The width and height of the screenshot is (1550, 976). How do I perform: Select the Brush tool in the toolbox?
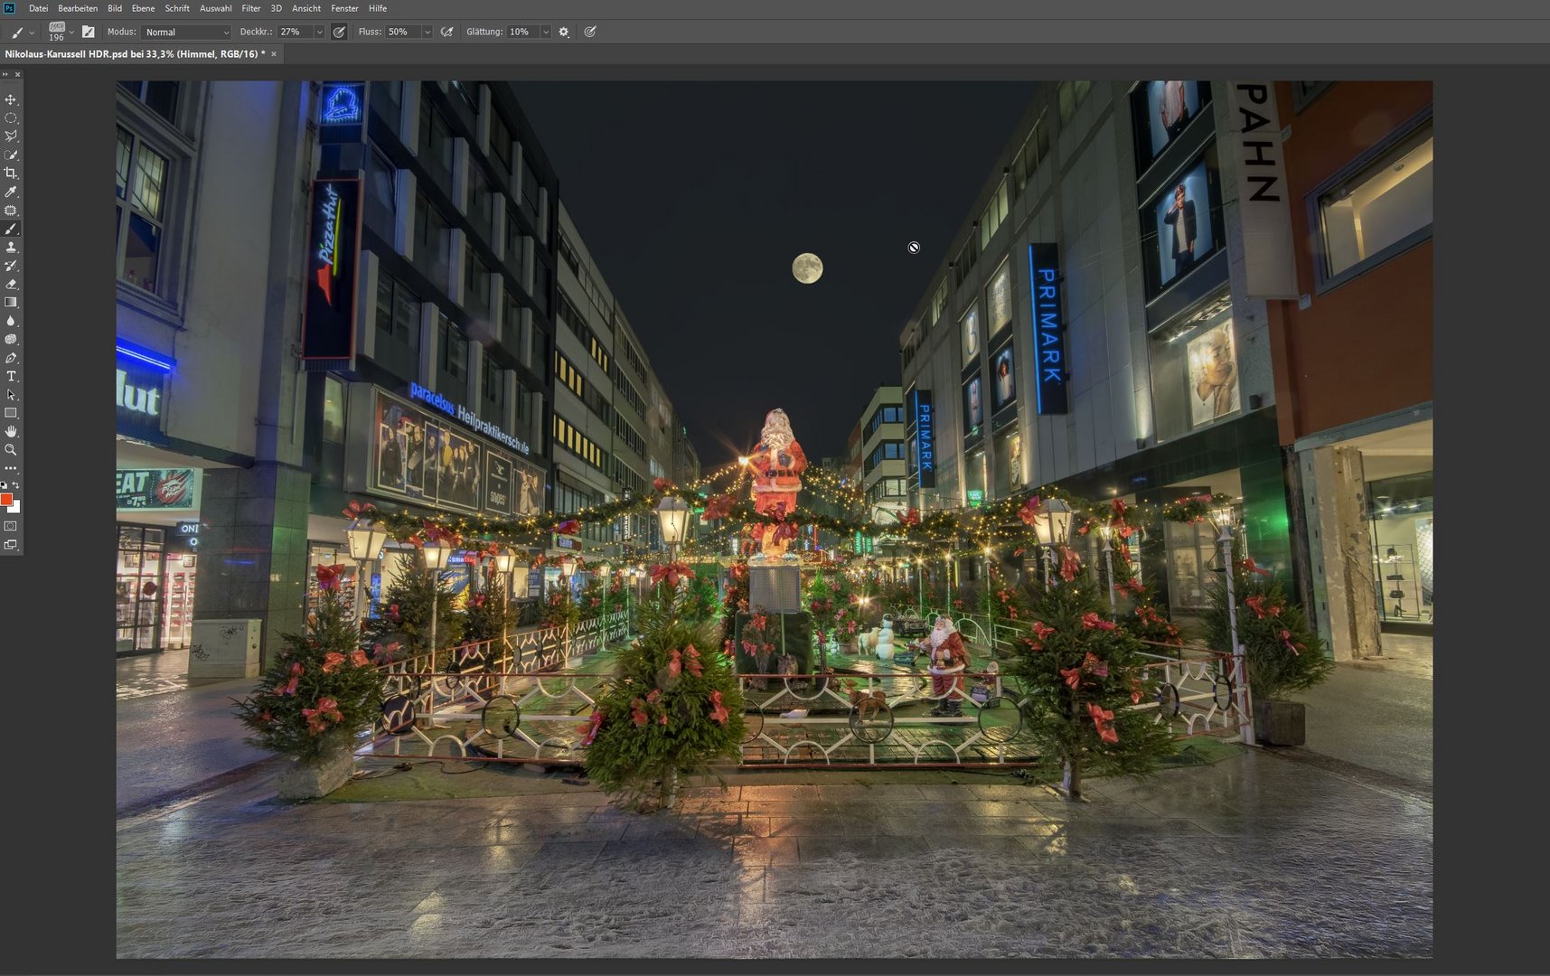click(11, 229)
